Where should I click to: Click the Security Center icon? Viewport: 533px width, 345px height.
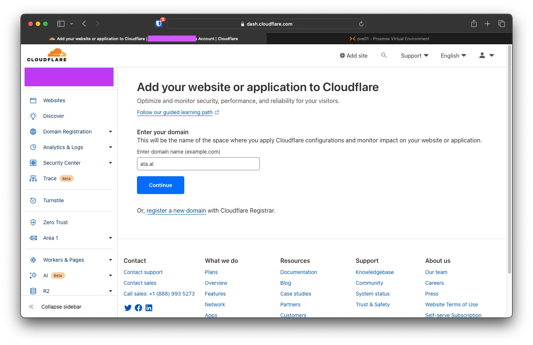point(33,163)
